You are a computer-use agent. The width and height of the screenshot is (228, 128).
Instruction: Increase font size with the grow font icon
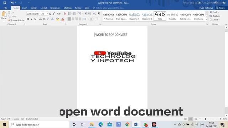coord(50,14)
